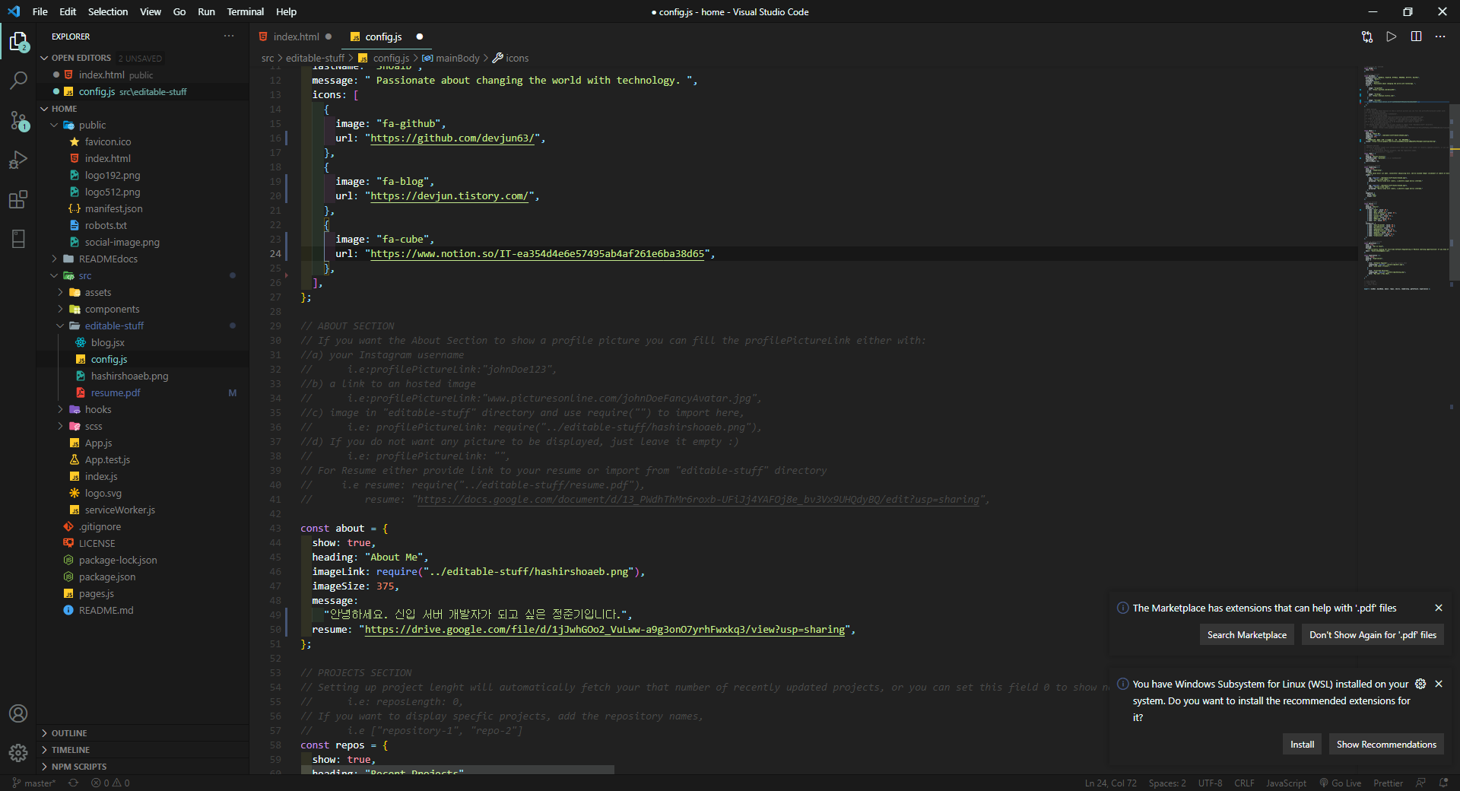Dismiss the Marketplace pdf notification
Viewport: 1460px width, 791px height.
[x=1439, y=608]
